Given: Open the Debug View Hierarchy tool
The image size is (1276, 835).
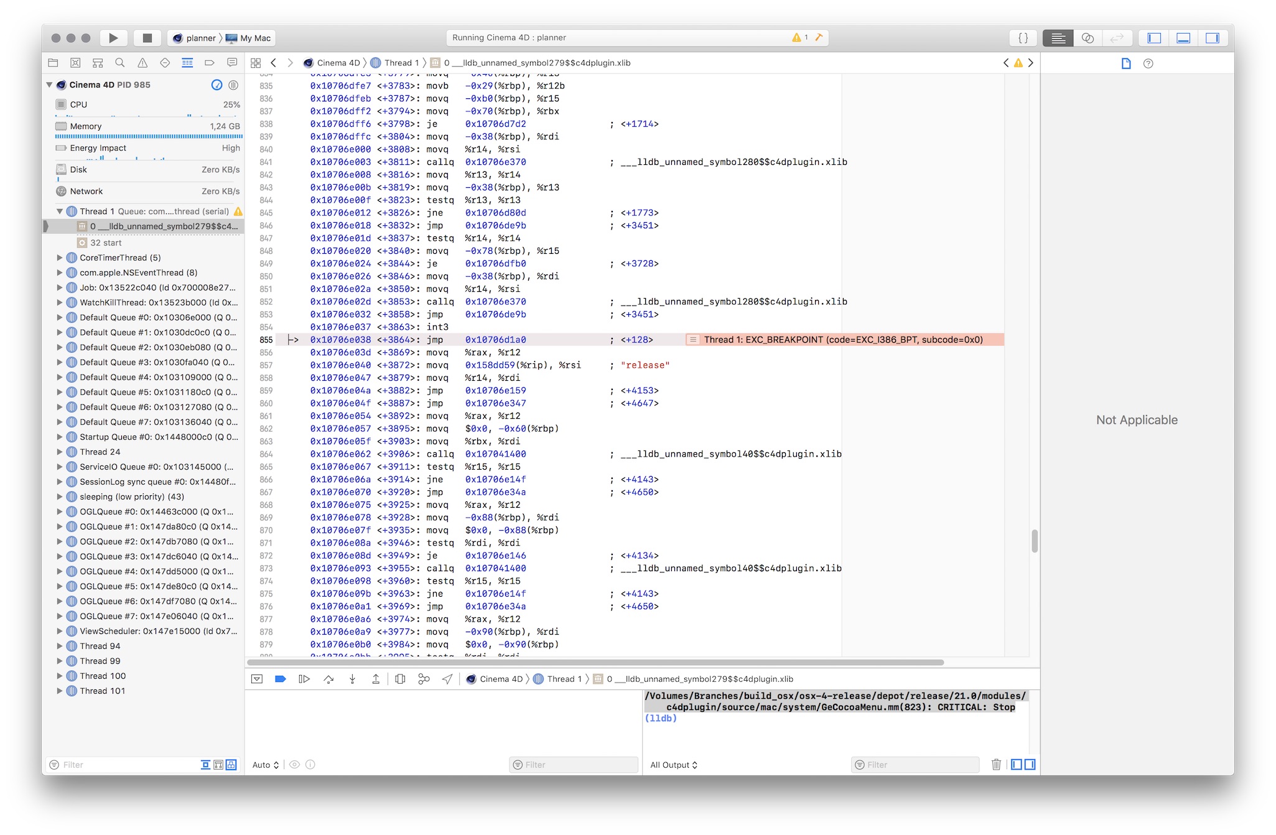Looking at the screenshot, I should [400, 679].
